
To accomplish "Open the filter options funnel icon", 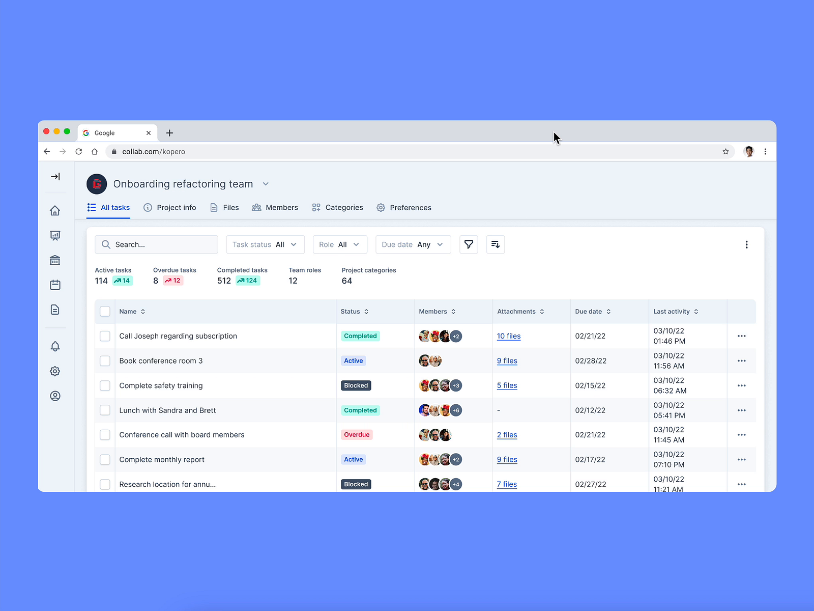I will [x=469, y=244].
